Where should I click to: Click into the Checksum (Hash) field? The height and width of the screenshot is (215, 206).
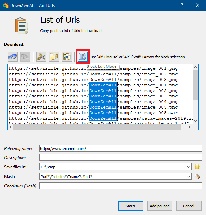coord(121,186)
